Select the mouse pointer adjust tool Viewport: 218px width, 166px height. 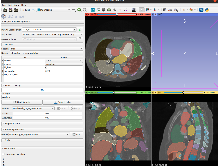point(142,10)
